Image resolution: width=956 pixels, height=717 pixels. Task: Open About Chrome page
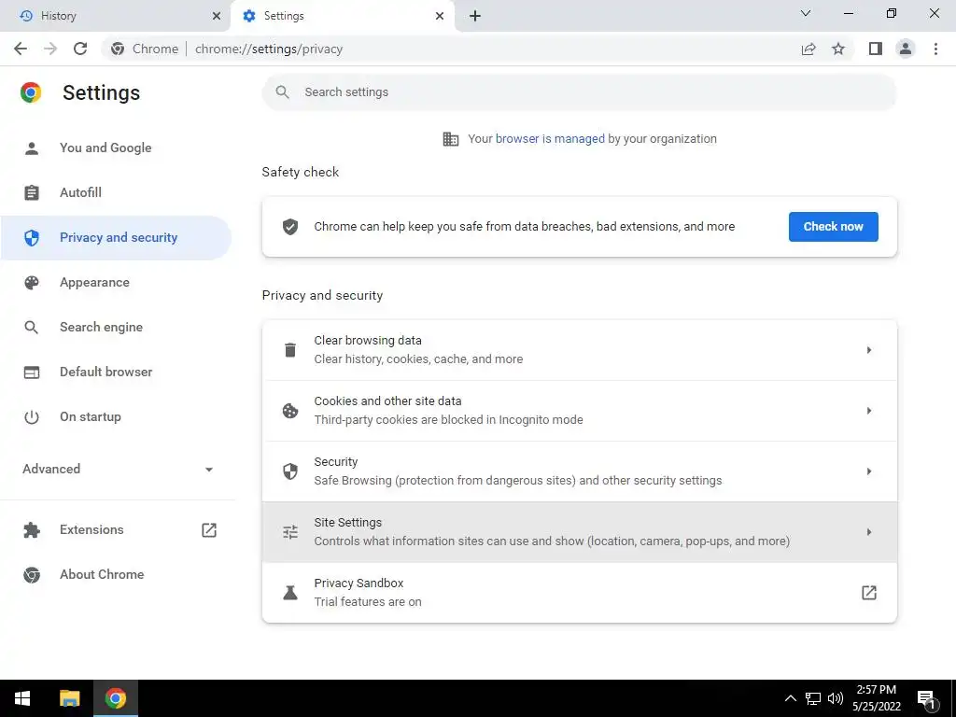point(116,575)
